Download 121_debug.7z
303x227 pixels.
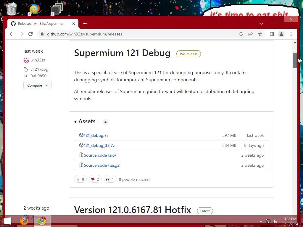click(x=96, y=135)
